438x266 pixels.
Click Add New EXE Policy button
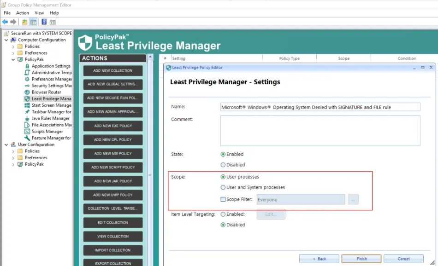pos(113,126)
